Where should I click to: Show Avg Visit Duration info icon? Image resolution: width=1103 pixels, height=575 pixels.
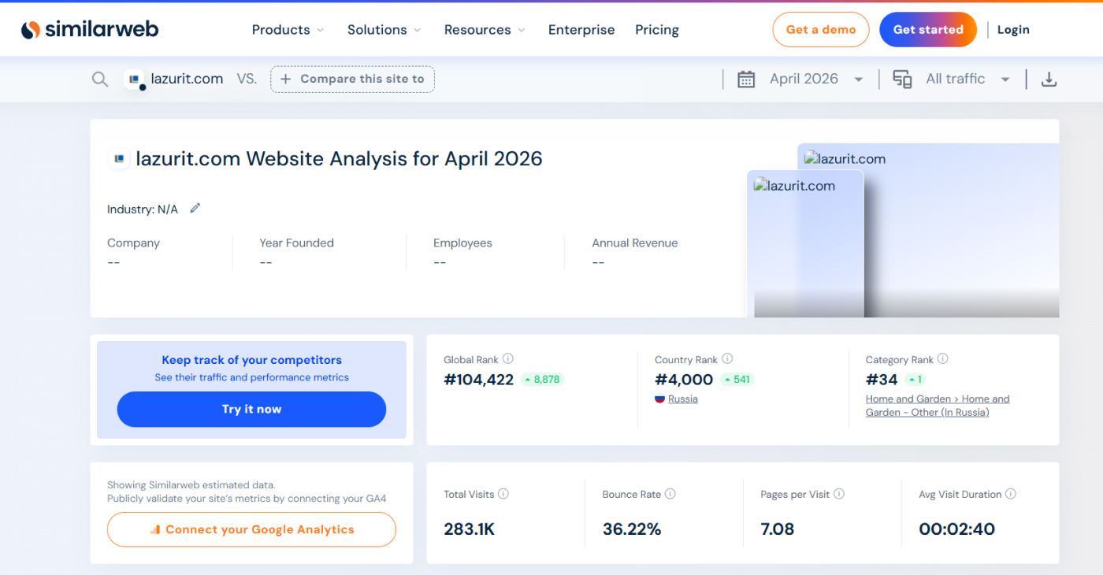1011,494
